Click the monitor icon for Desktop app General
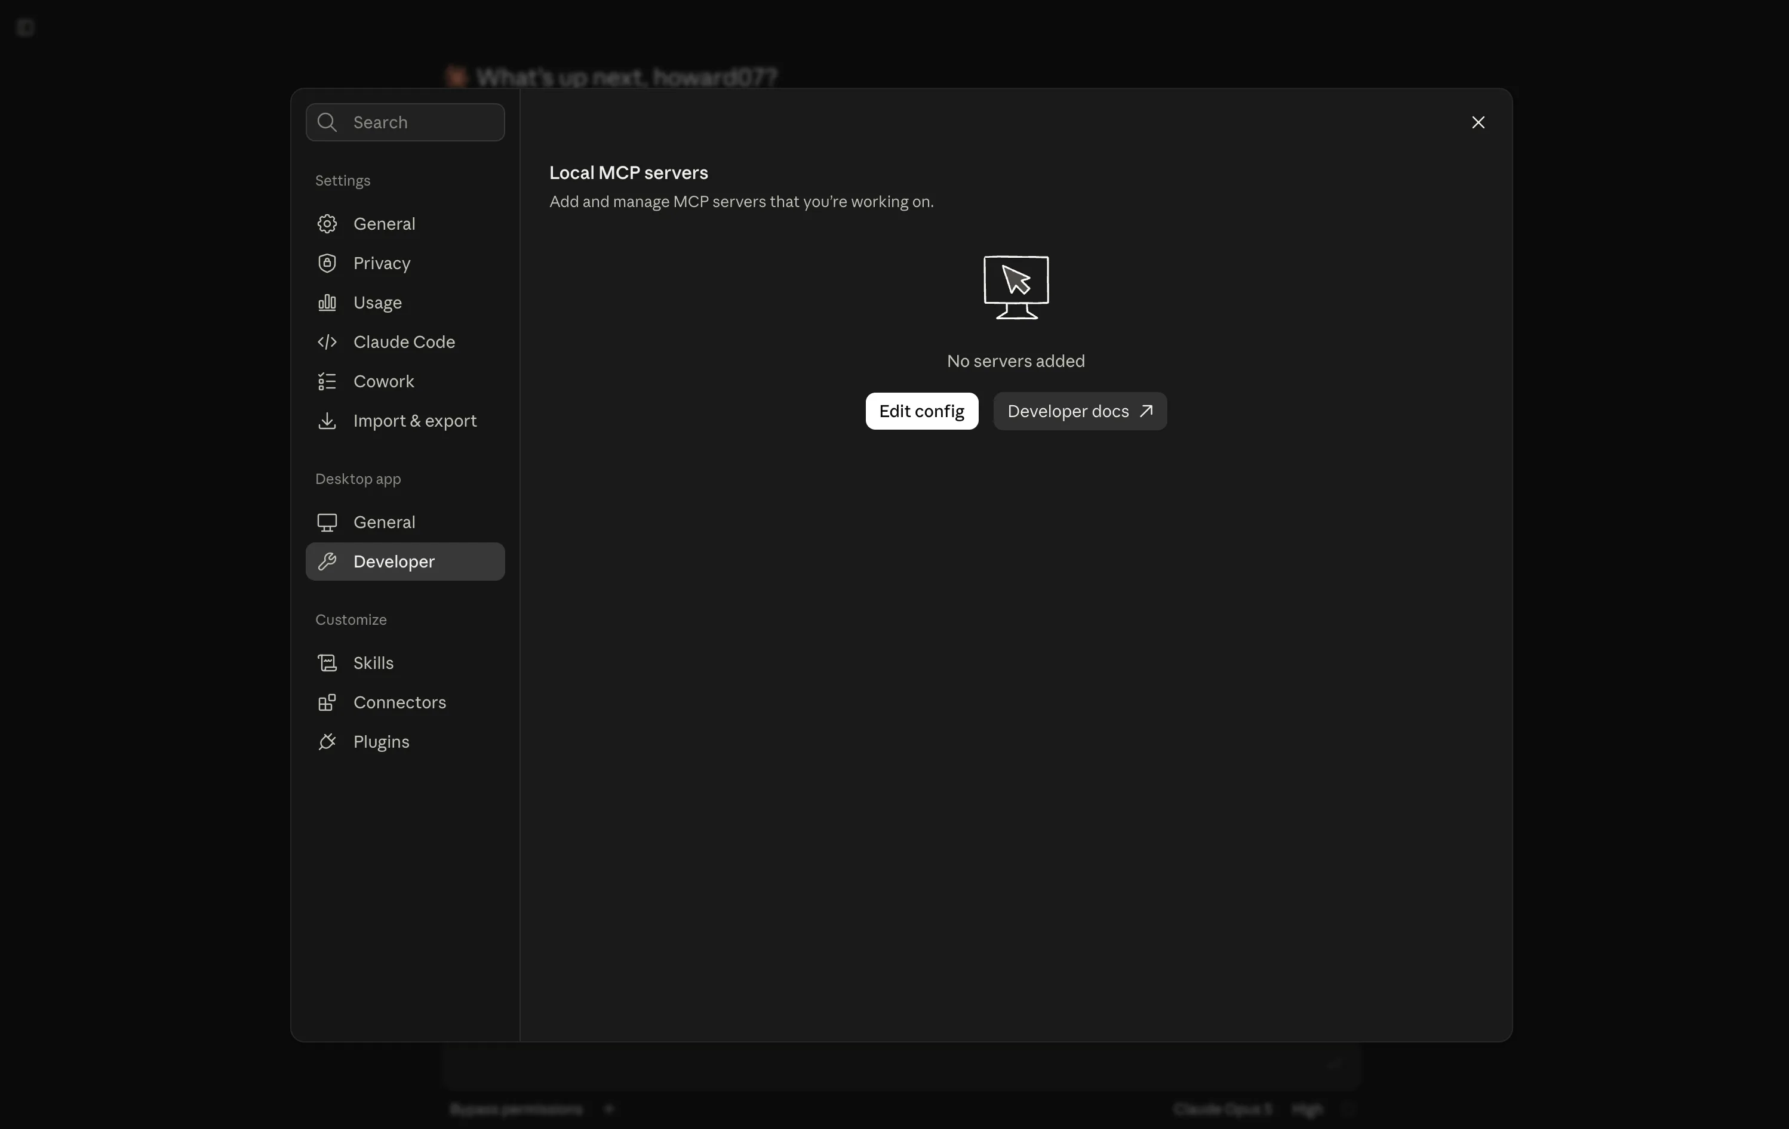Screen dimensions: 1789x1129 327,522
